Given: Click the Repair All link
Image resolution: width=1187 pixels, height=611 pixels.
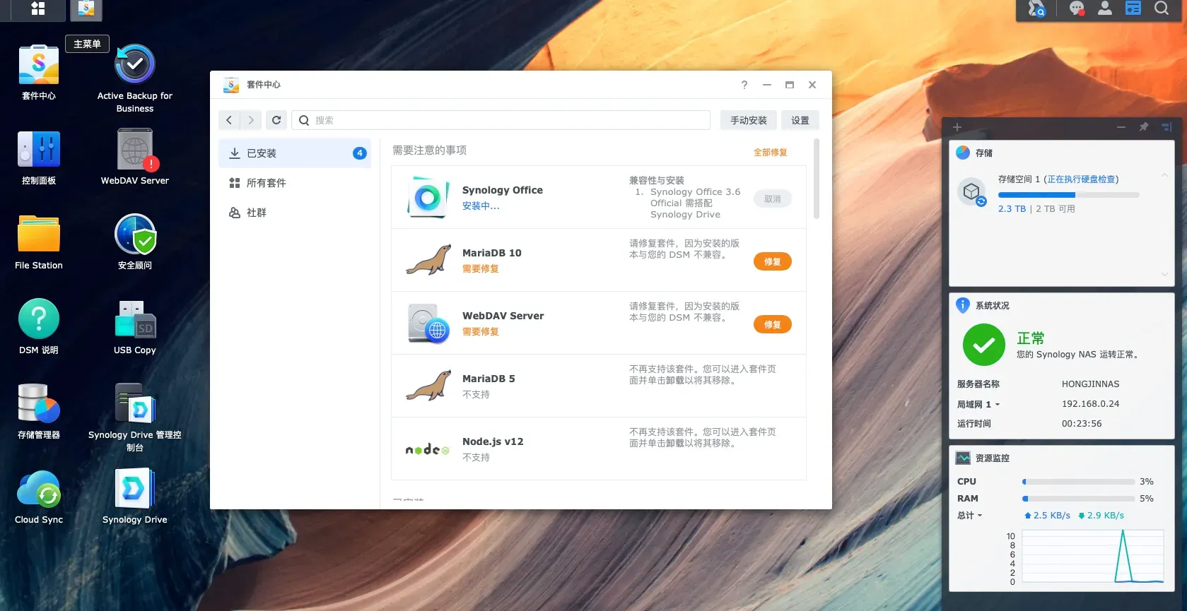Looking at the screenshot, I should pyautogui.click(x=771, y=153).
